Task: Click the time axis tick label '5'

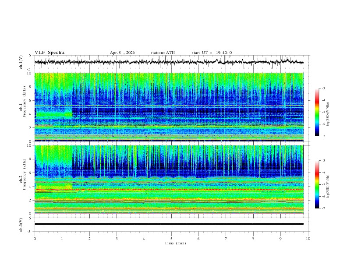Action: pos(171,239)
